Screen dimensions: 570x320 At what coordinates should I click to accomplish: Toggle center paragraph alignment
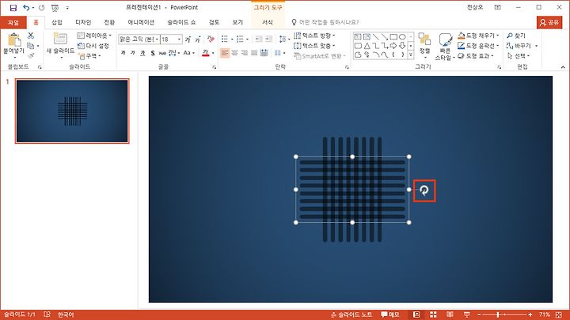click(235, 53)
